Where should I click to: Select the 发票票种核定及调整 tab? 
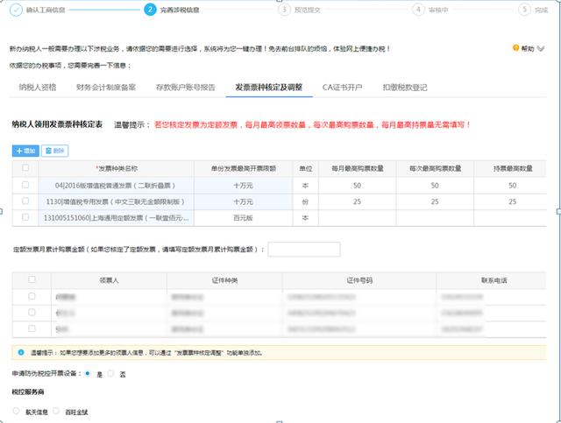269,88
